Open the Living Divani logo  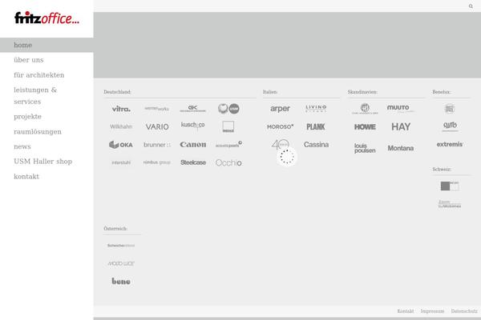pyautogui.click(x=316, y=108)
